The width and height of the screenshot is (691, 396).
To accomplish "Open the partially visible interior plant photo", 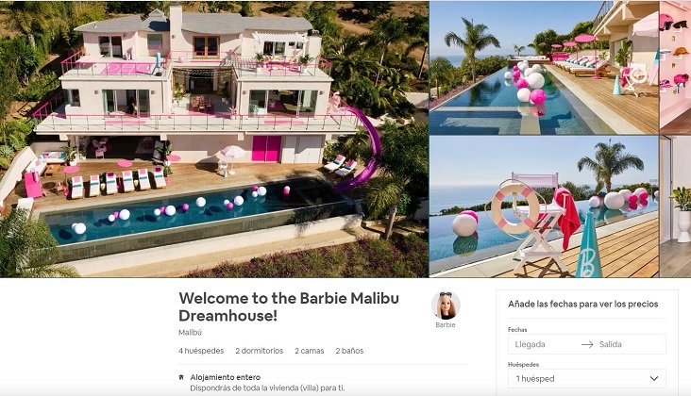I will coord(675,206).
